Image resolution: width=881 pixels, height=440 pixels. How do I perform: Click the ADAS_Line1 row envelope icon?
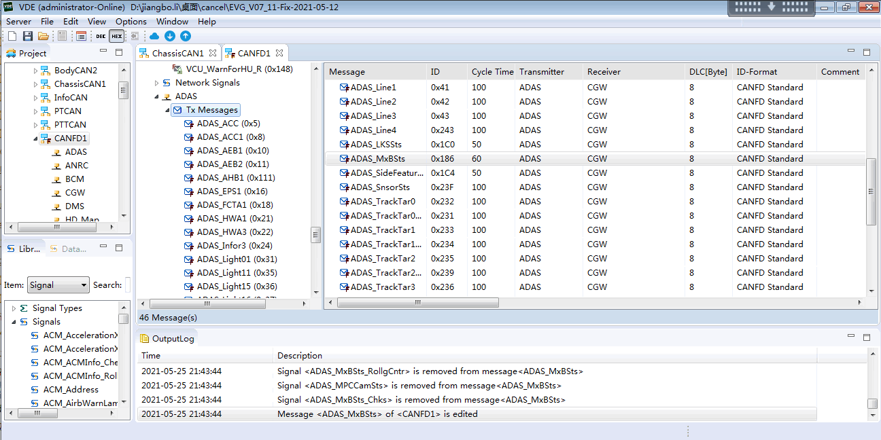[x=345, y=88]
